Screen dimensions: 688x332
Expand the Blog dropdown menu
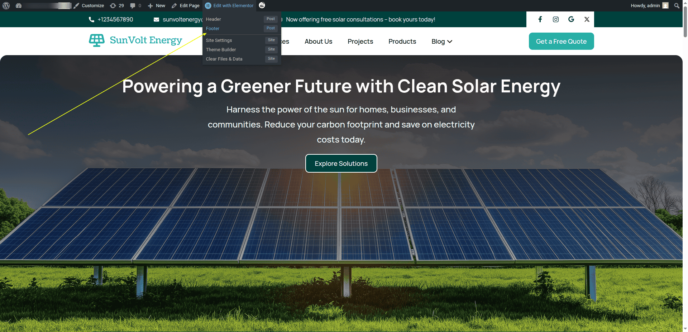point(442,42)
